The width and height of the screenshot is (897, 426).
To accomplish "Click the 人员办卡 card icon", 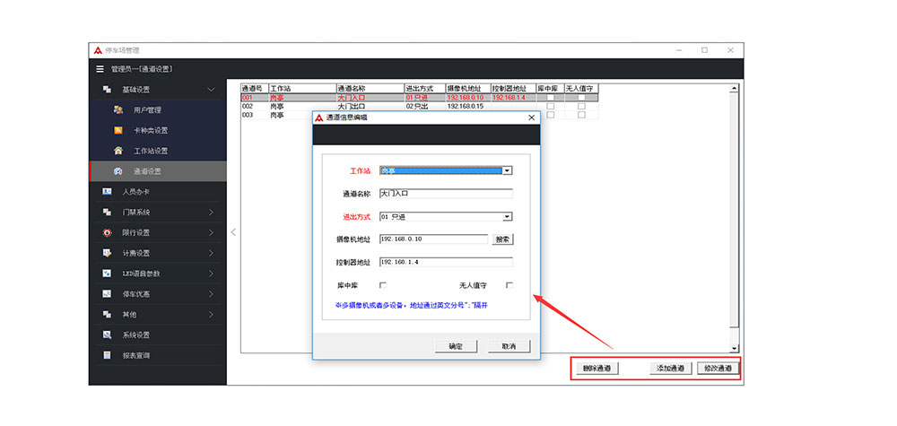I will click(107, 192).
